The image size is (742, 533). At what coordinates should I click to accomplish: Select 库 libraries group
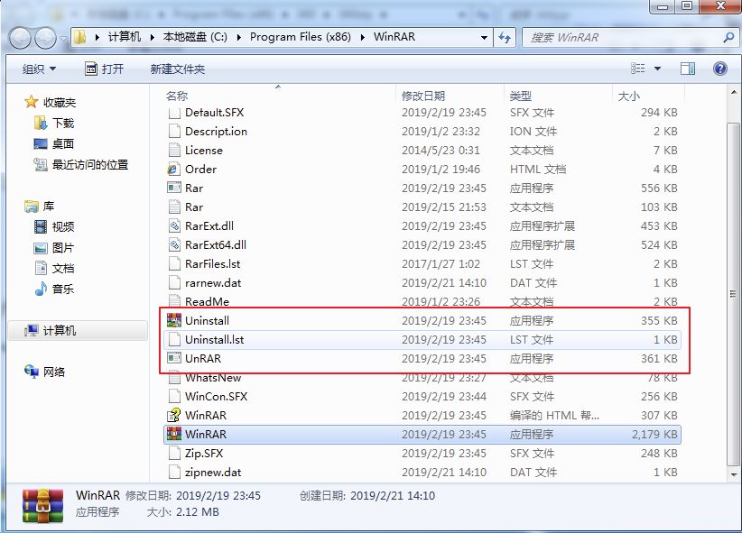click(39, 207)
